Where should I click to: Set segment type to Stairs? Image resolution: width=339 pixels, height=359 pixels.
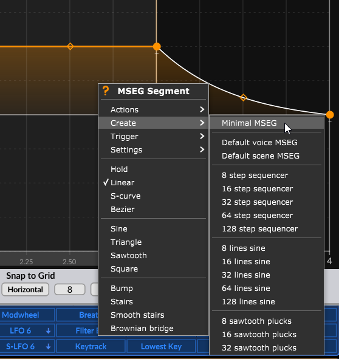pyautogui.click(x=153, y=302)
